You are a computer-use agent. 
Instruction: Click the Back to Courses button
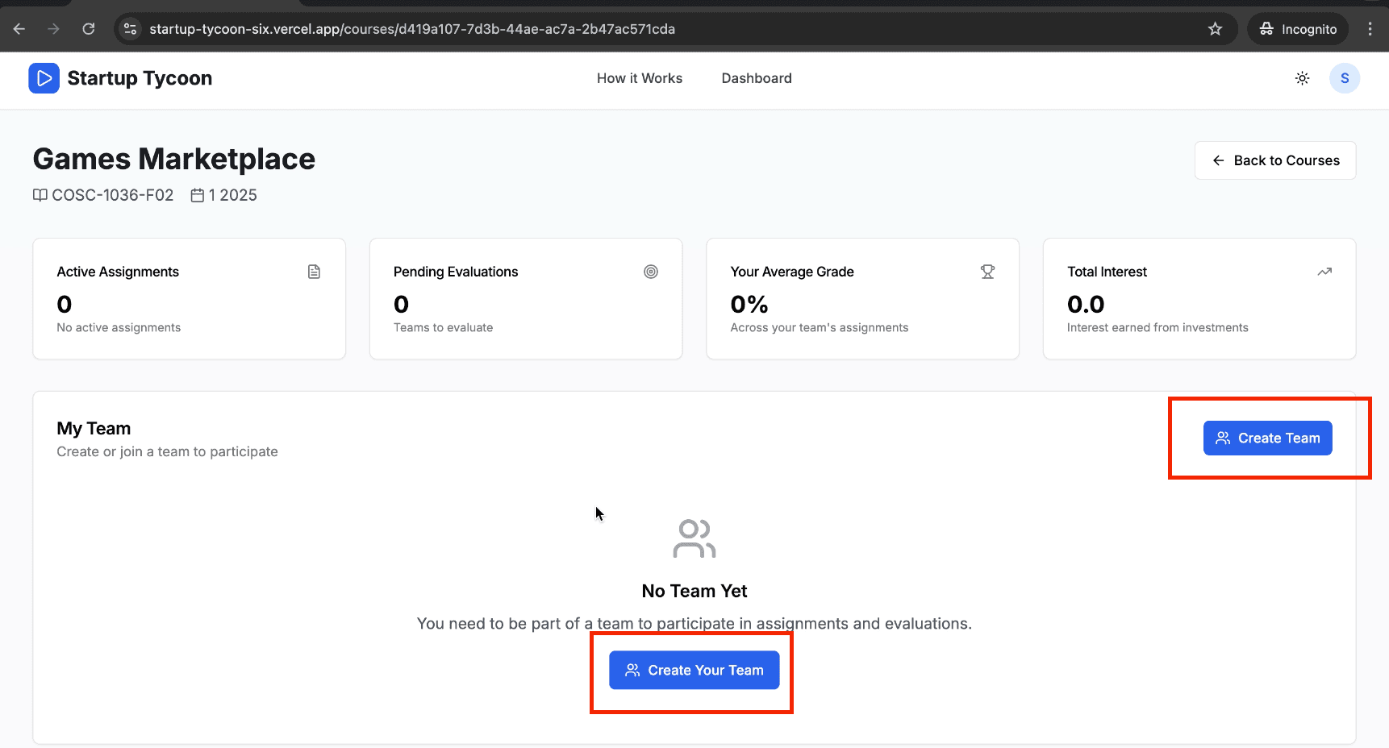pyautogui.click(x=1275, y=160)
